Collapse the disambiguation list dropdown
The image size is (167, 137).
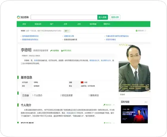pos(67,31)
